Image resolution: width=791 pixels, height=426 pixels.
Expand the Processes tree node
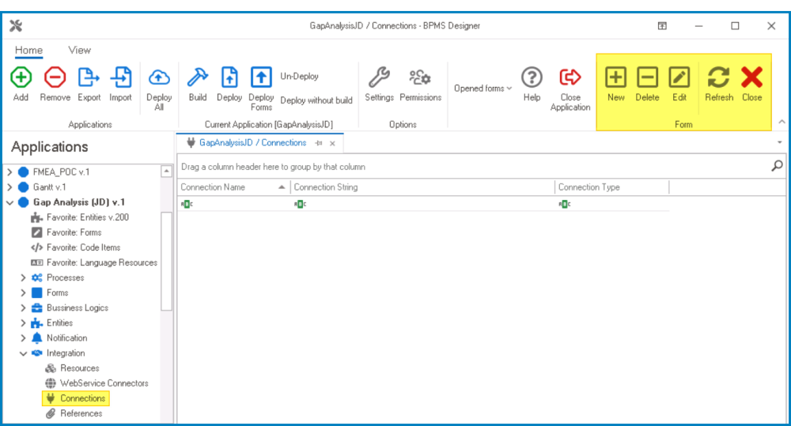[x=23, y=277]
